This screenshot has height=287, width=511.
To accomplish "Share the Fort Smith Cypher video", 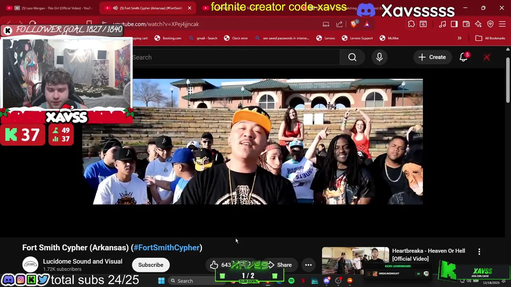I will 280,265.
